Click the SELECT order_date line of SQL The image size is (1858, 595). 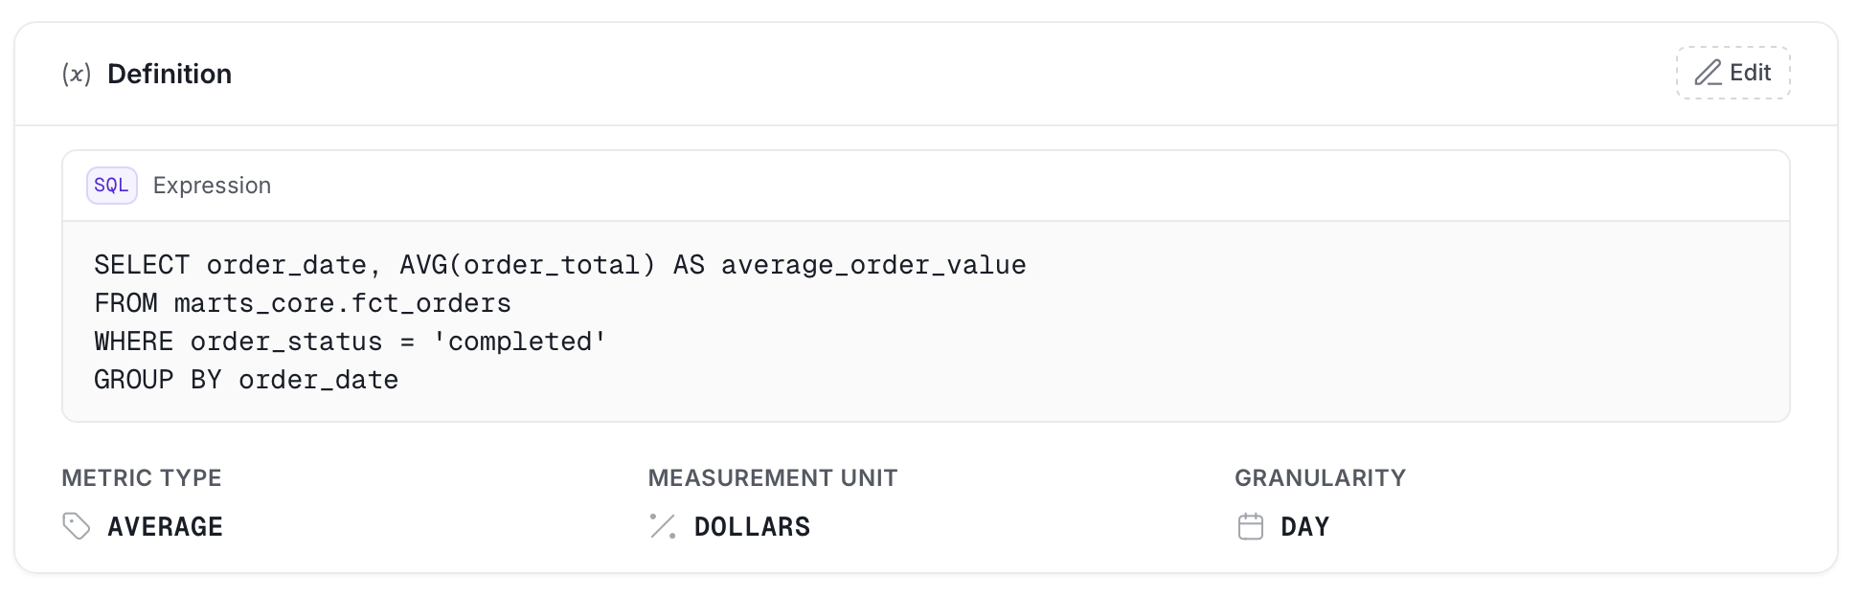(x=560, y=265)
